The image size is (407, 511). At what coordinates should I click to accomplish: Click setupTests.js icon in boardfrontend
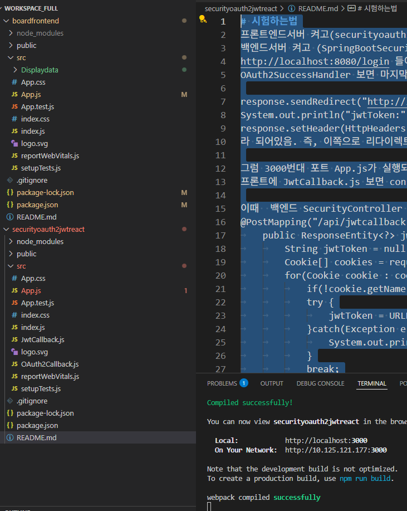pyautogui.click(x=14, y=168)
